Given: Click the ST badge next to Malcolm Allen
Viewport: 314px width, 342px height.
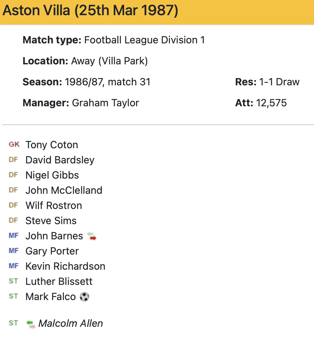Looking at the screenshot, I should click(13, 323).
